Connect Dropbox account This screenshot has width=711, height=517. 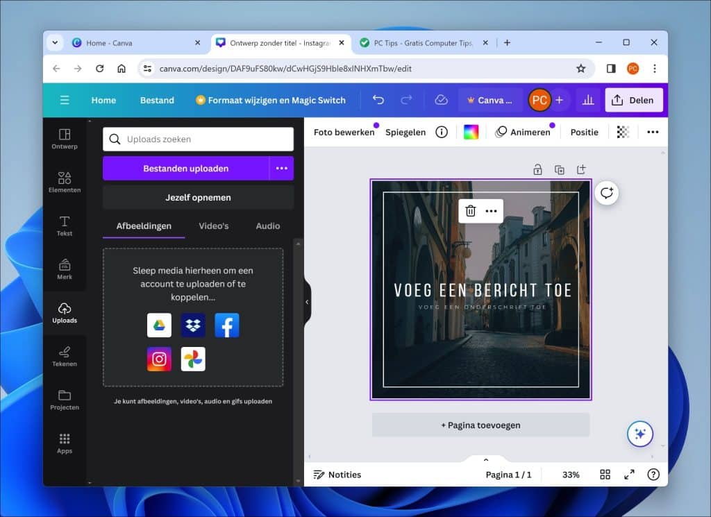pos(193,325)
